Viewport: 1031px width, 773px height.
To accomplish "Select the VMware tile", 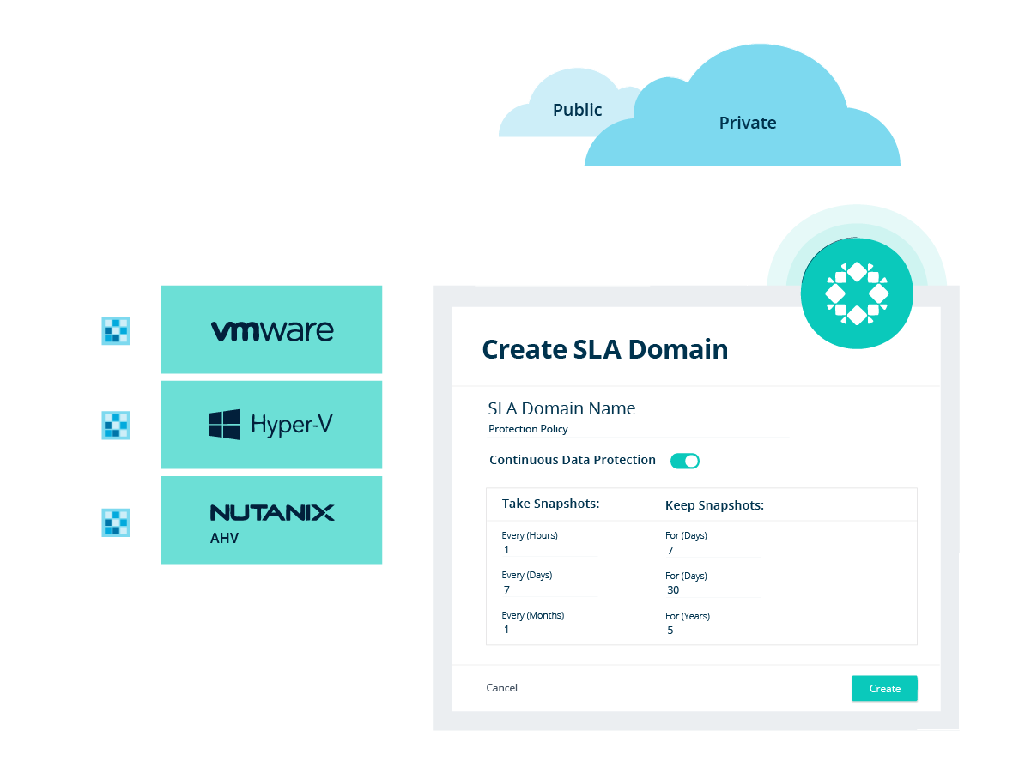I will (271, 329).
